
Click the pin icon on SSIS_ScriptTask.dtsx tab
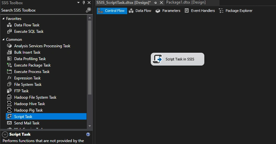(155, 3)
